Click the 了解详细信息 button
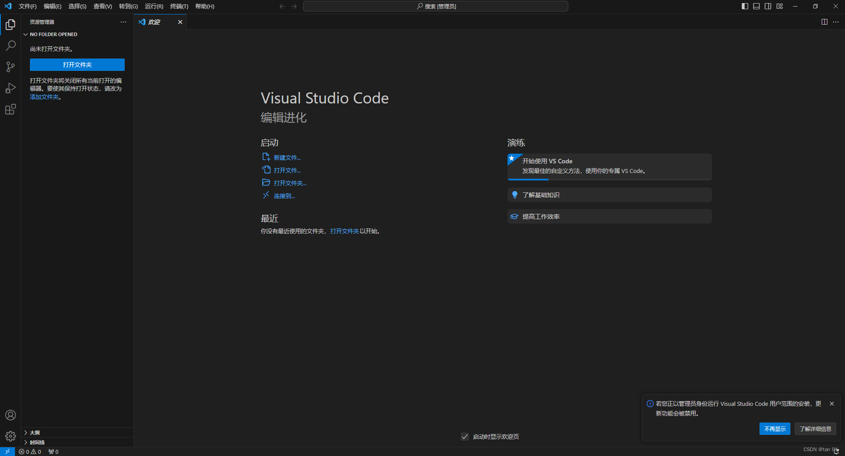845x456 pixels. pyautogui.click(x=815, y=429)
